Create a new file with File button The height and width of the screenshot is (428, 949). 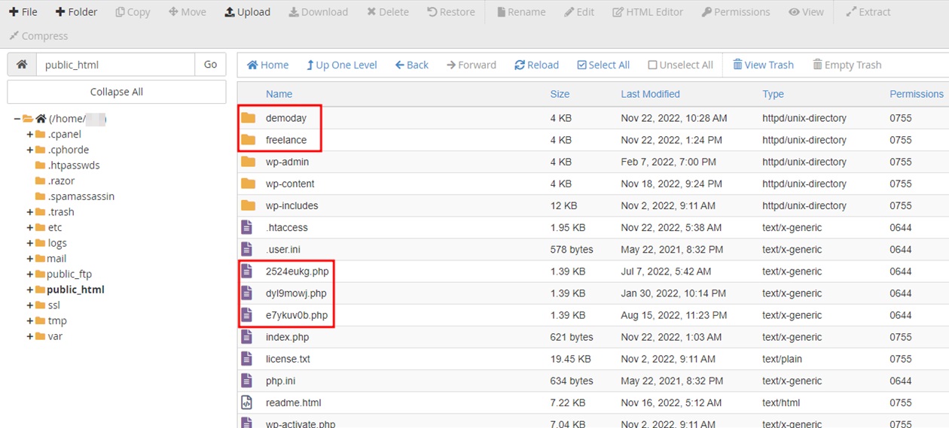pos(23,12)
